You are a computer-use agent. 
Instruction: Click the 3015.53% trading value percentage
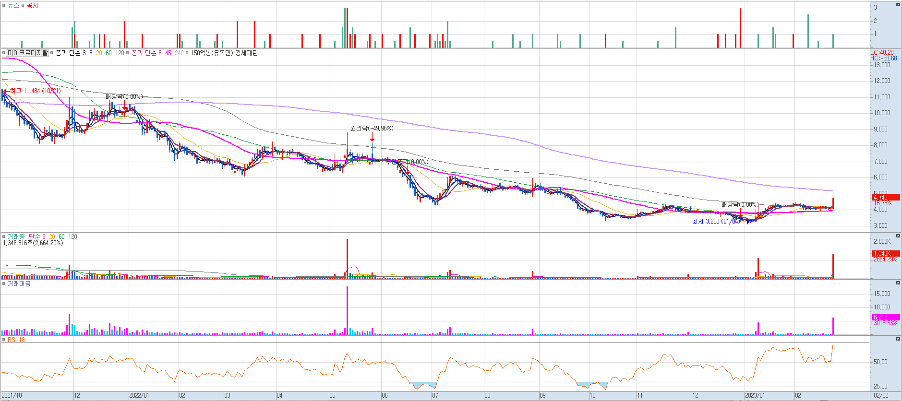tap(885, 323)
